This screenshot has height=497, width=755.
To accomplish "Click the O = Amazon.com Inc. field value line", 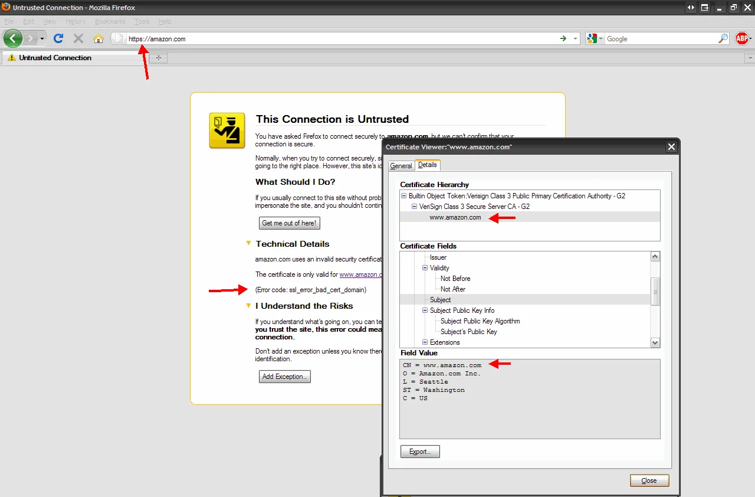I will pos(442,374).
